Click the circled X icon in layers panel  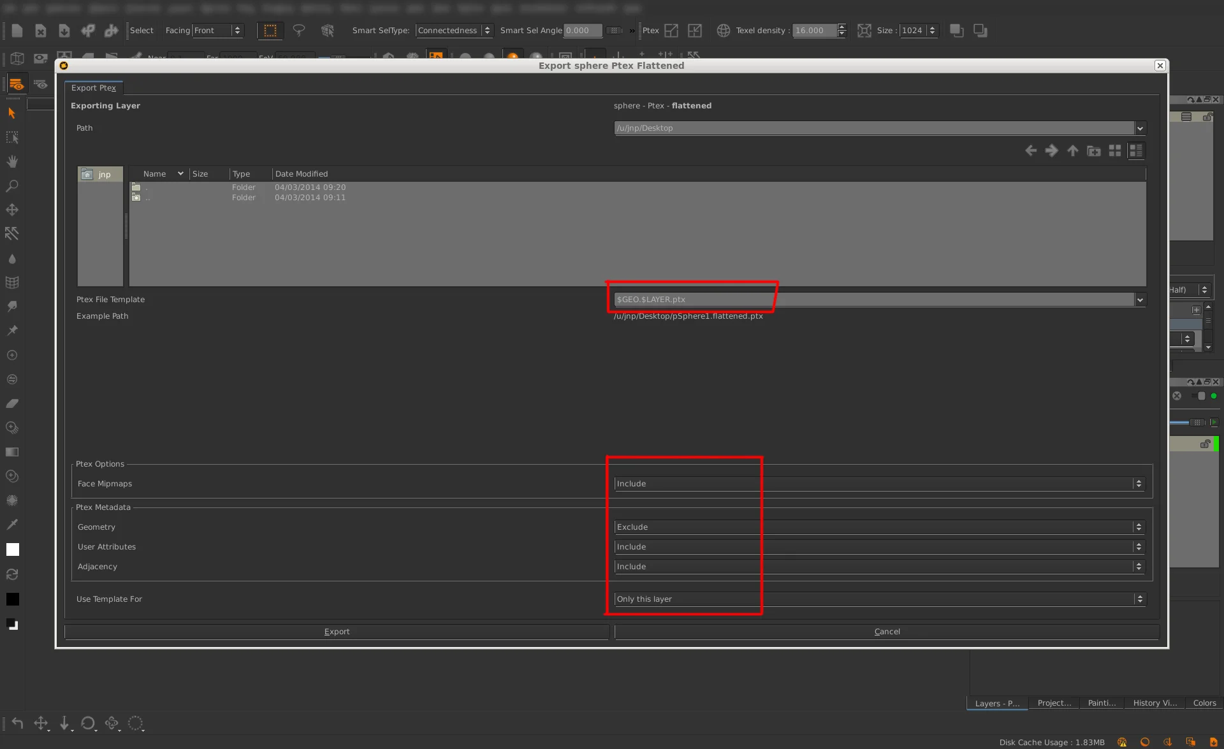tap(1177, 396)
